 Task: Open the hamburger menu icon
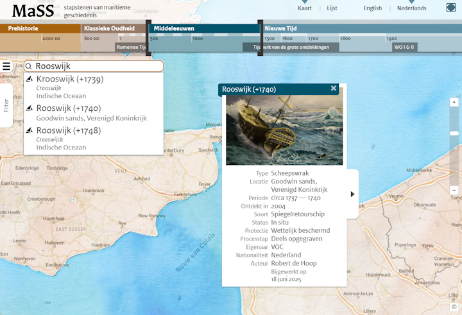[x=6, y=66]
